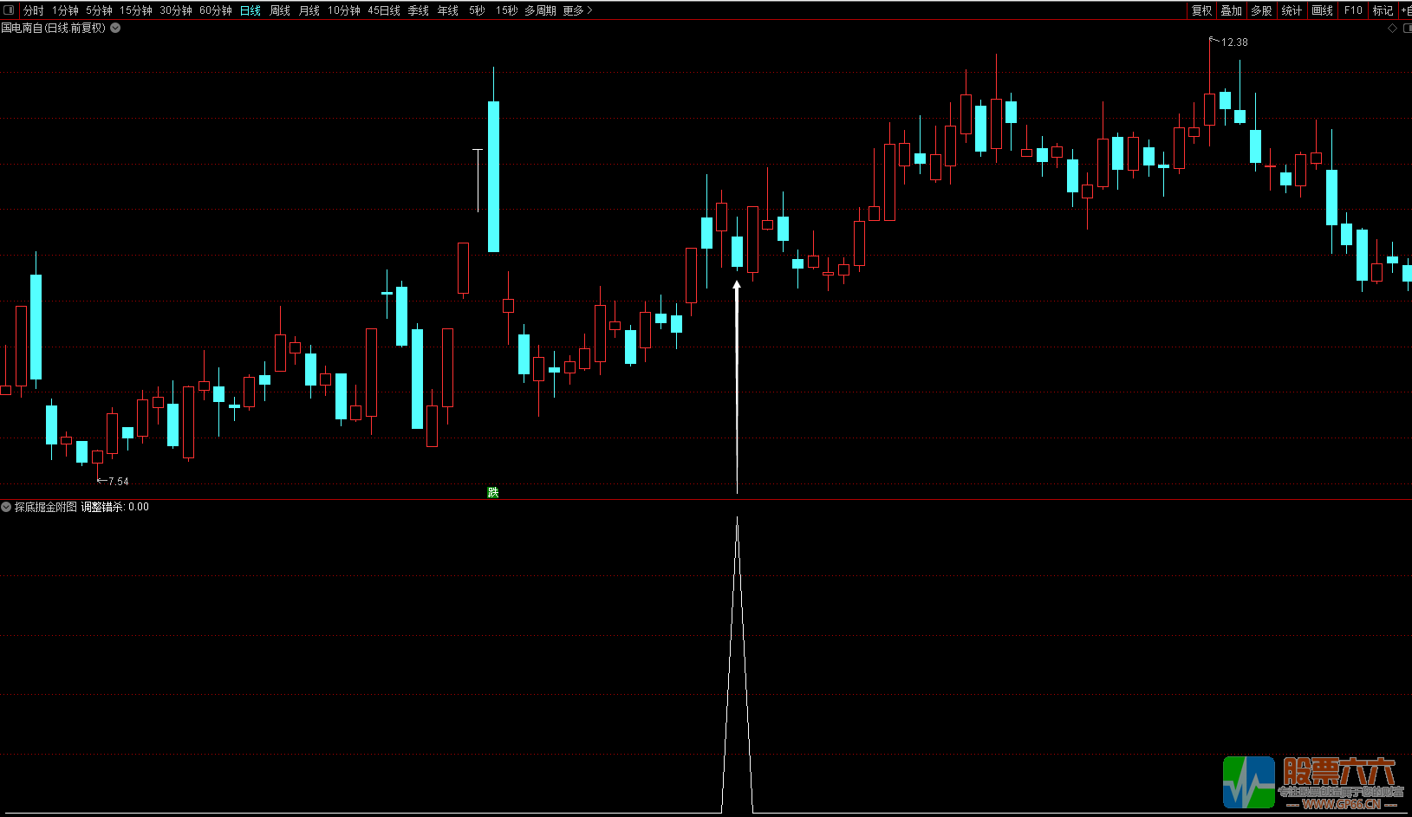Click the 叠加 overlay button
Image resolution: width=1412 pixels, height=817 pixels.
point(1231,10)
